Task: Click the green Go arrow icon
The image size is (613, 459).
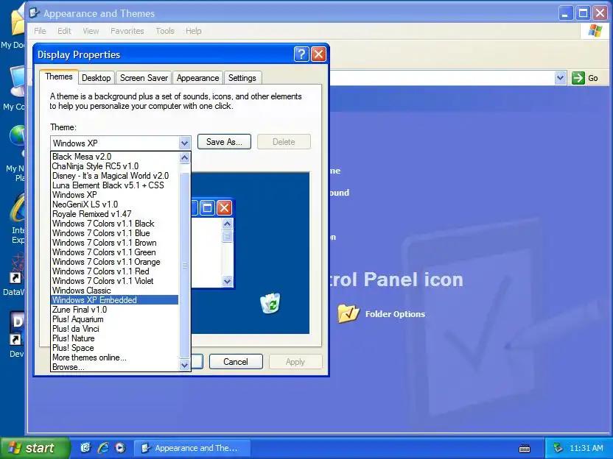Action: [578, 78]
